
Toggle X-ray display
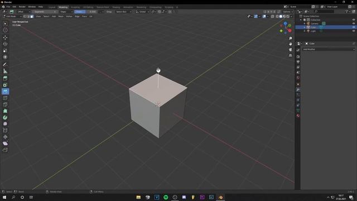pyautogui.click(x=273, y=16)
